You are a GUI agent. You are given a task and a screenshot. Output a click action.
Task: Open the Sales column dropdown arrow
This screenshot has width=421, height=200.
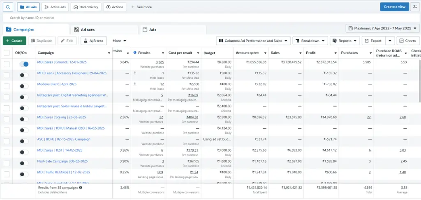point(301,53)
